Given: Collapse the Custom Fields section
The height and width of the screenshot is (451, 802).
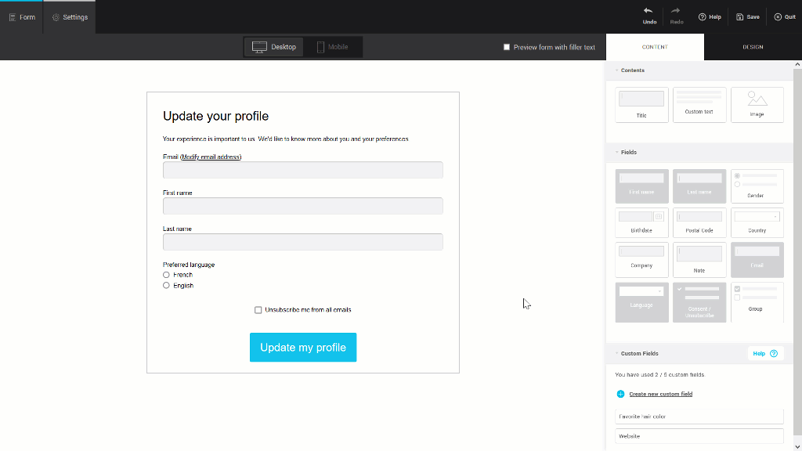Looking at the screenshot, I should coord(618,353).
